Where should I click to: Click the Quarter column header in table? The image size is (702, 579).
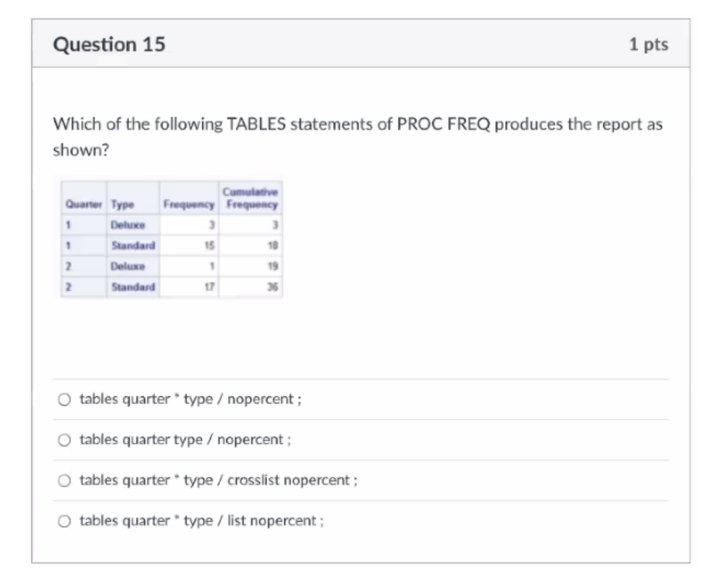tap(84, 204)
